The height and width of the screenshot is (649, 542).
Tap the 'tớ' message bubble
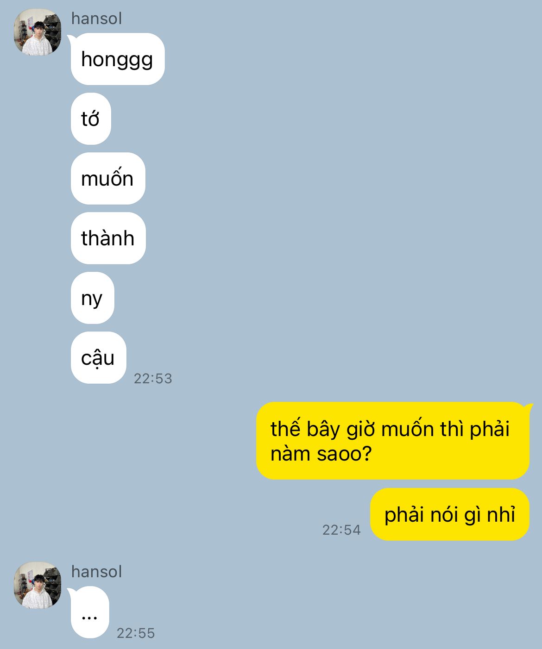[x=91, y=119]
